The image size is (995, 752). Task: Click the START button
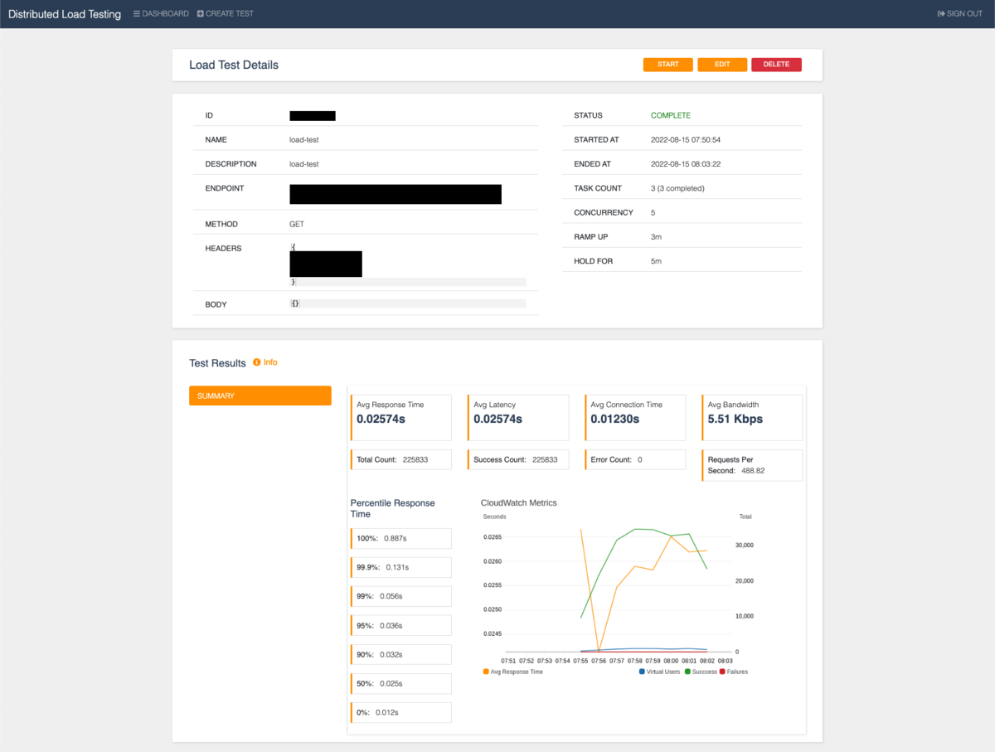click(667, 64)
